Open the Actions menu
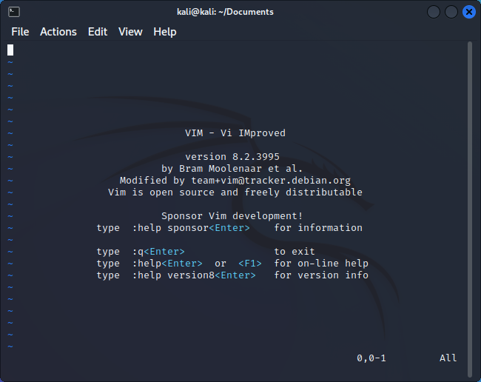481x382 pixels. 58,32
